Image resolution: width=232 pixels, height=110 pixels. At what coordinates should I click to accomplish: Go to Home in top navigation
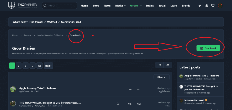[x=84, y=6]
